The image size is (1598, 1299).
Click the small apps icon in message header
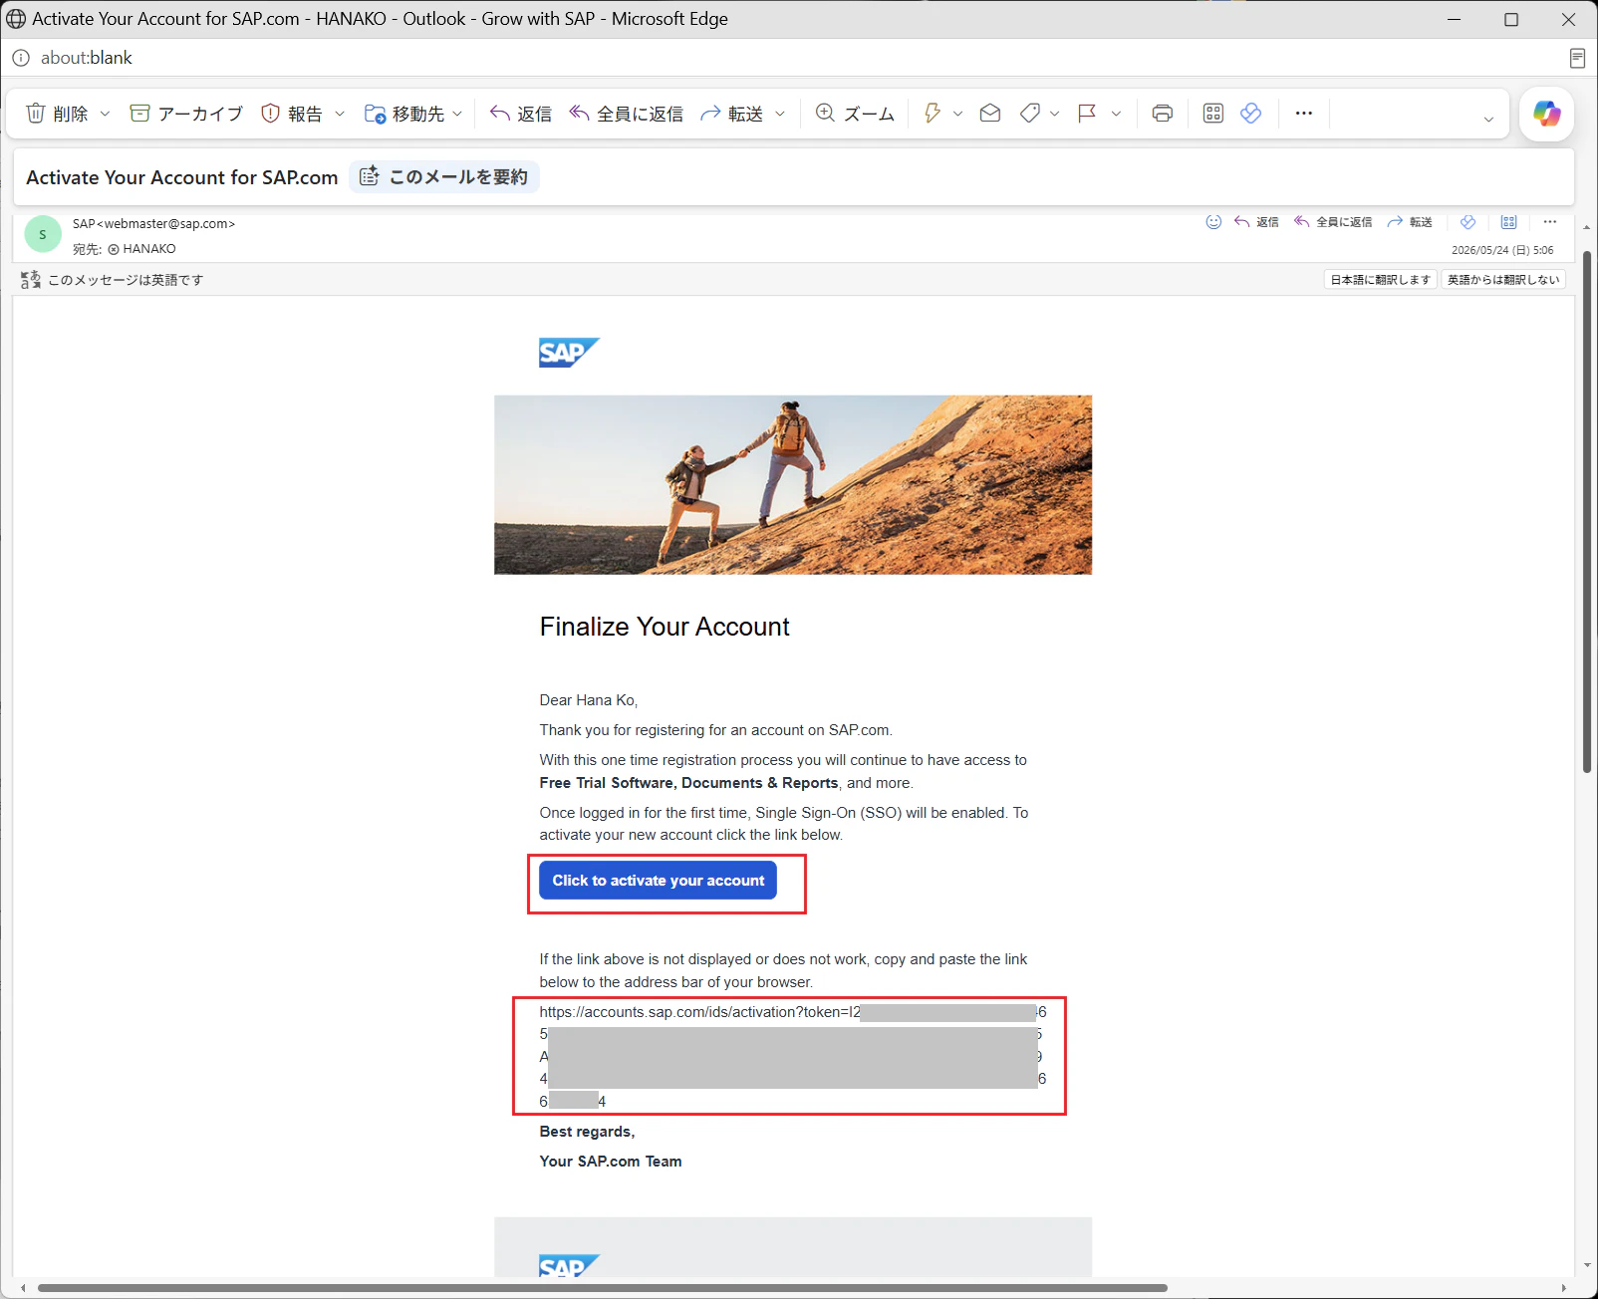[1509, 222]
